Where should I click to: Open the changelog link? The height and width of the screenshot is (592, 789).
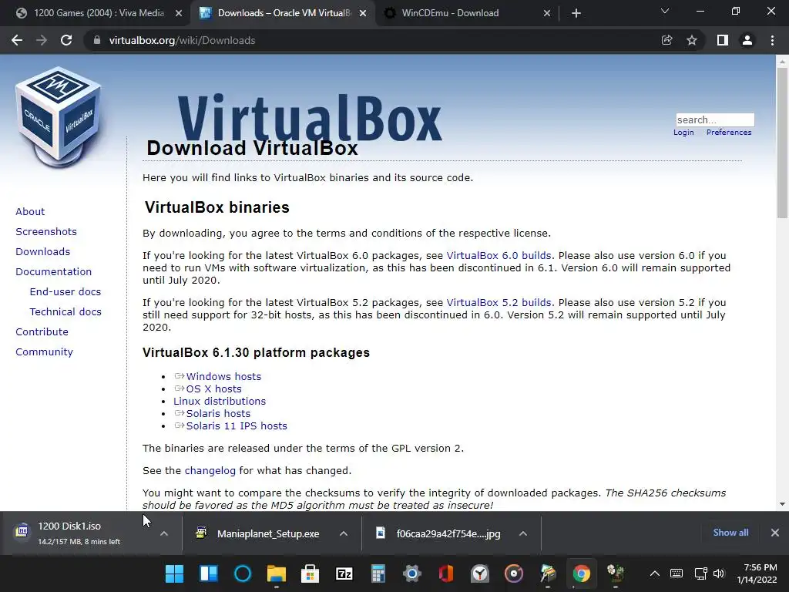pyautogui.click(x=210, y=471)
